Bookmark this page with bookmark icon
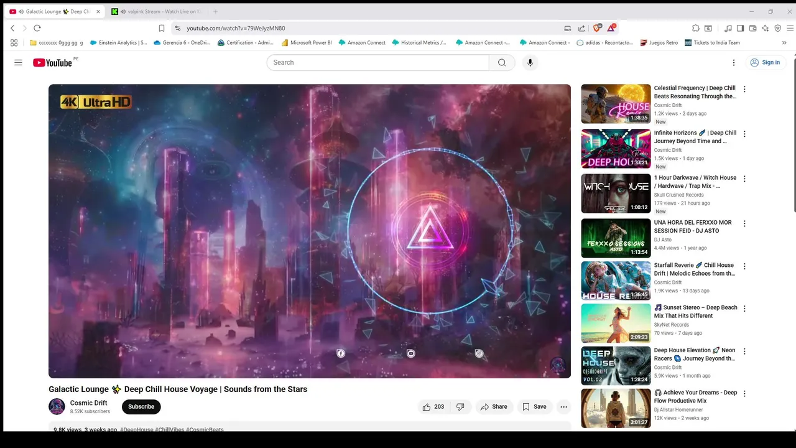 tap(162, 28)
